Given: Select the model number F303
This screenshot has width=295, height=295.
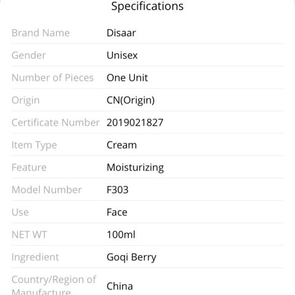Looking at the screenshot, I should [x=117, y=190].
